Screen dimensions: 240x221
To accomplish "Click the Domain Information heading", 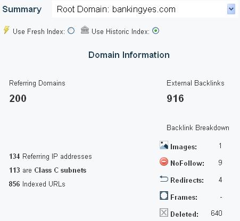I will (x=129, y=55).
